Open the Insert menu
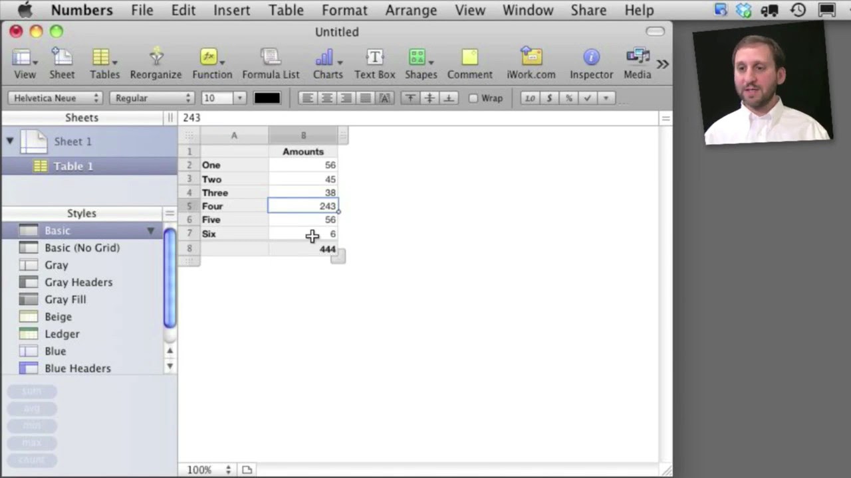Screen dimensions: 851x478 (231, 10)
